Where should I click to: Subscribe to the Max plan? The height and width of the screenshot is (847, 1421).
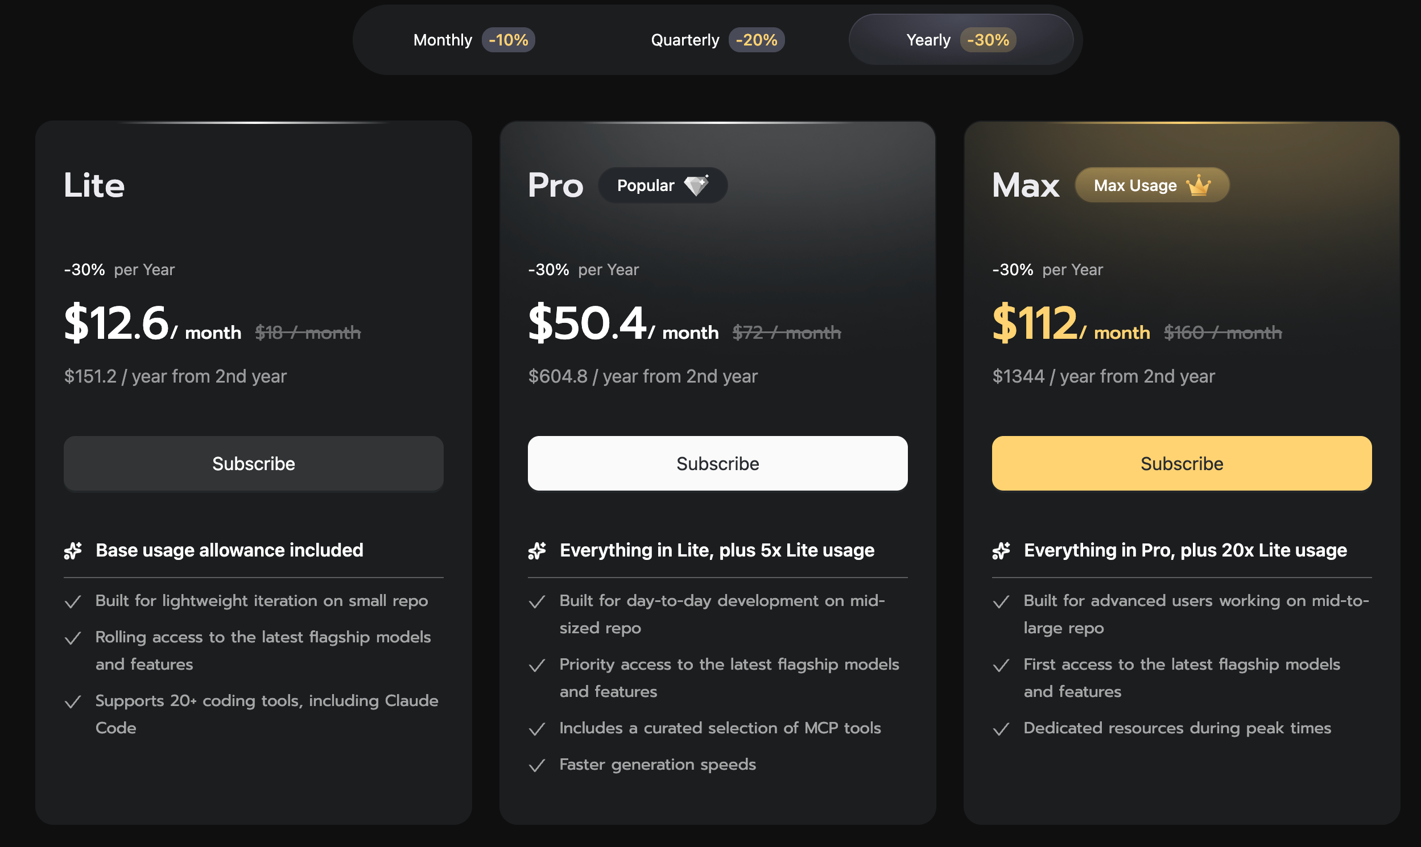[x=1182, y=463]
